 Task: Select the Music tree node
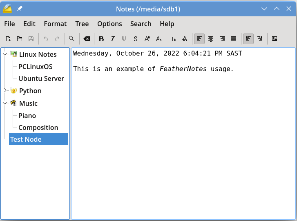tap(29, 103)
